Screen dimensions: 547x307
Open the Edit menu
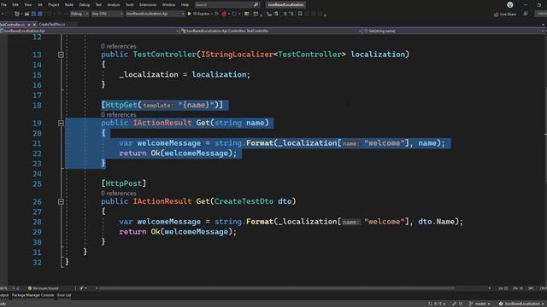tap(15, 4)
